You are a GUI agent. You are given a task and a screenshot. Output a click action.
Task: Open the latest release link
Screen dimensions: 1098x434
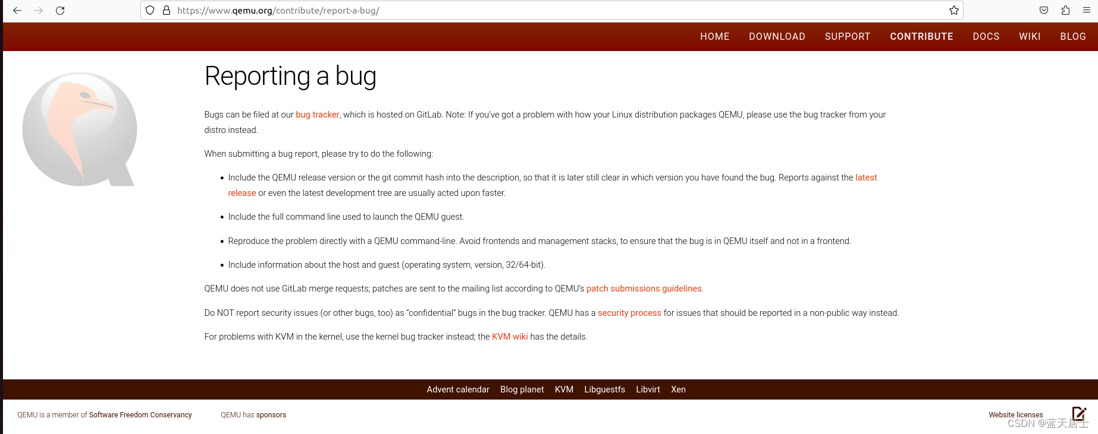coord(866,178)
